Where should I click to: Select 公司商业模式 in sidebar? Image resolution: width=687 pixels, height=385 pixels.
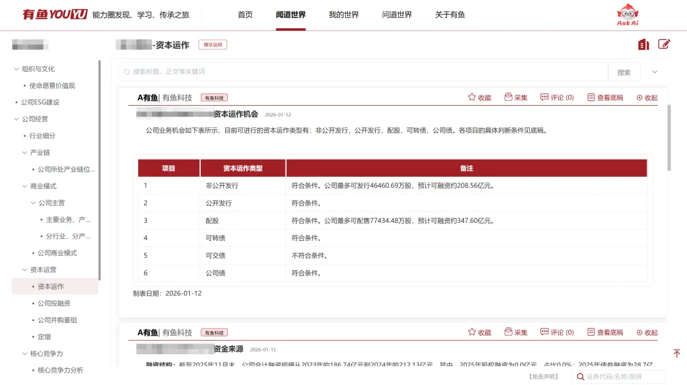click(x=57, y=253)
